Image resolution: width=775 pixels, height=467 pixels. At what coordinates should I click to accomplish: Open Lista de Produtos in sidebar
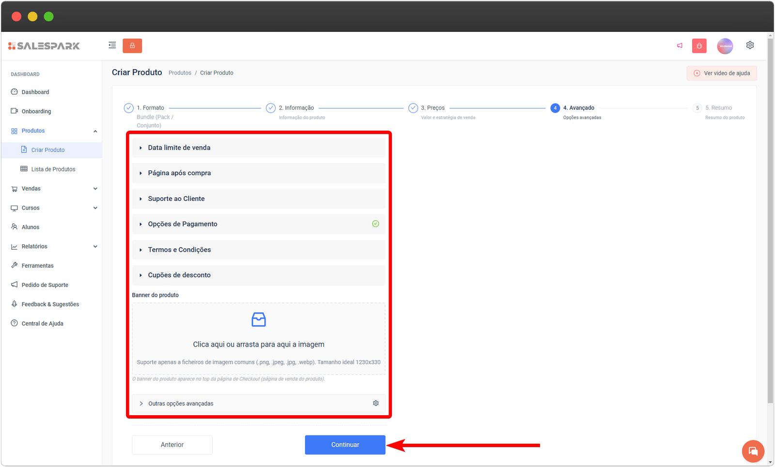tap(53, 169)
